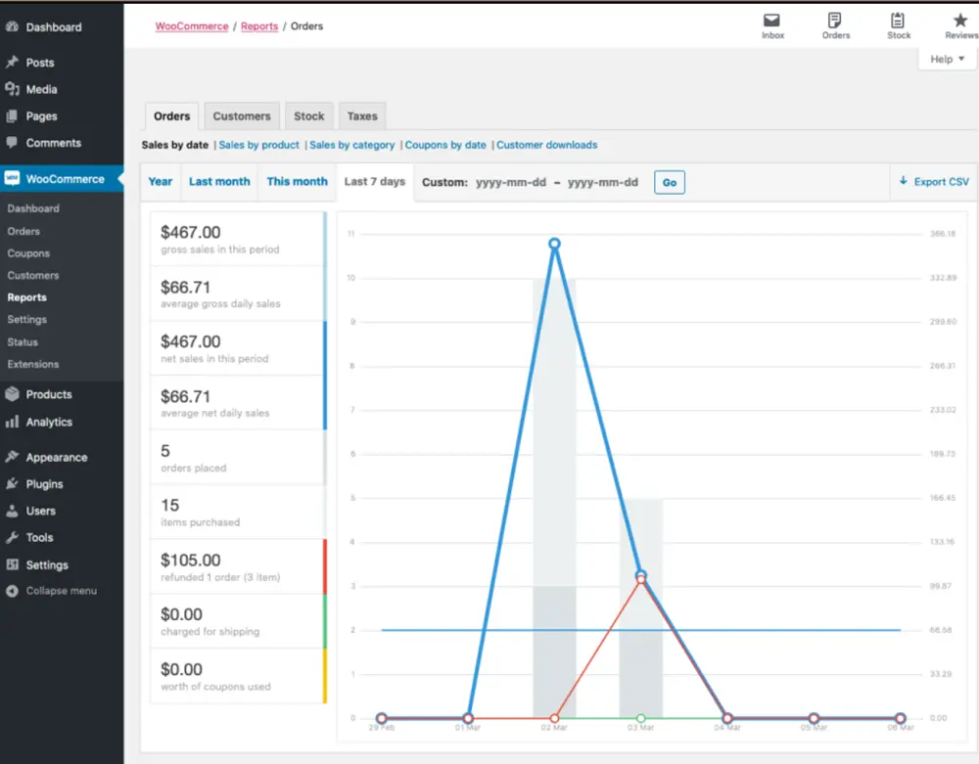Open Analytics from the sidebar icon
The width and height of the screenshot is (979, 764).
14,422
